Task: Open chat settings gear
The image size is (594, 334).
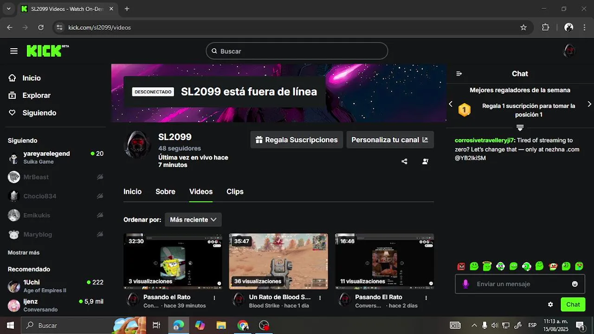Action: [x=550, y=305]
